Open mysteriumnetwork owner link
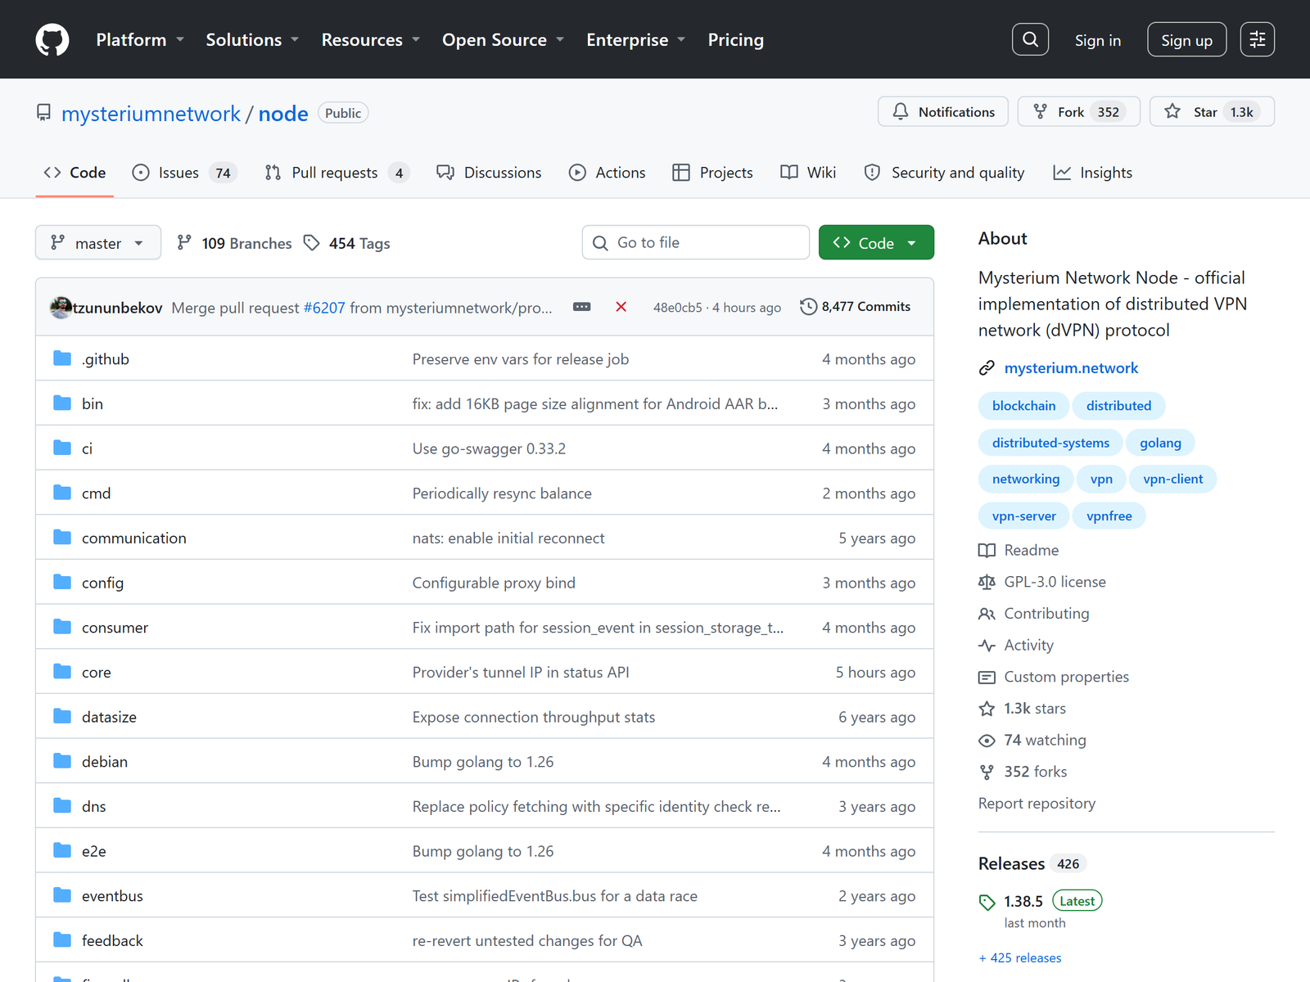 (151, 114)
